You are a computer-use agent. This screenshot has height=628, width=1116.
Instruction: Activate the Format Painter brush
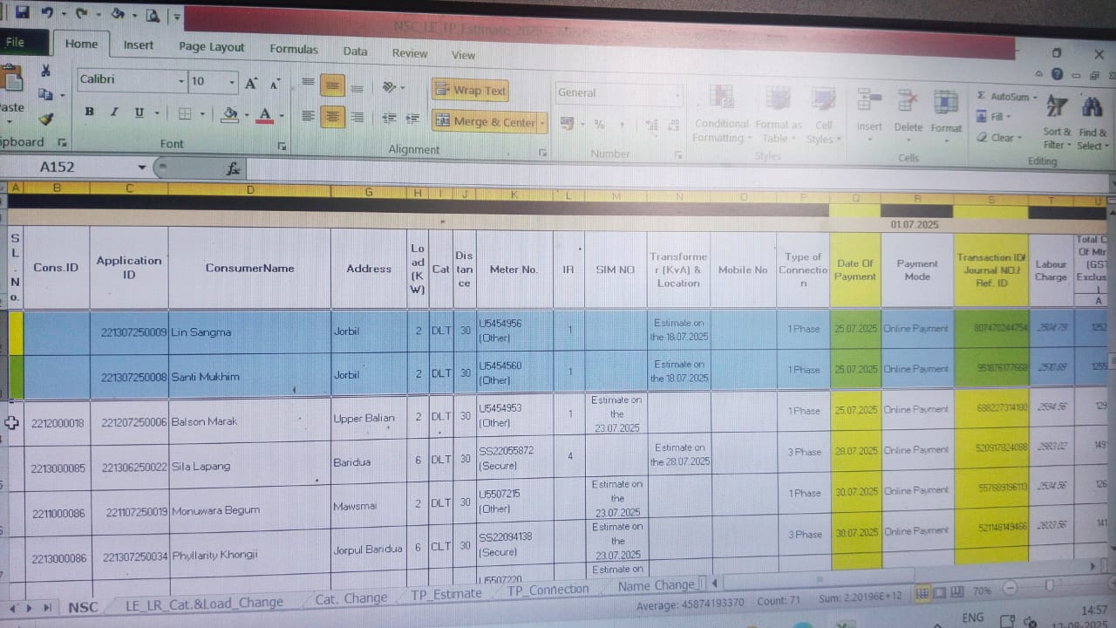pos(45,119)
